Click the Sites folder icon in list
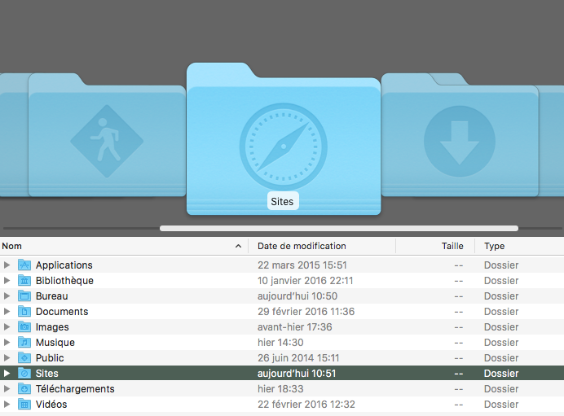Viewport: 564px width, 416px height. tap(24, 373)
